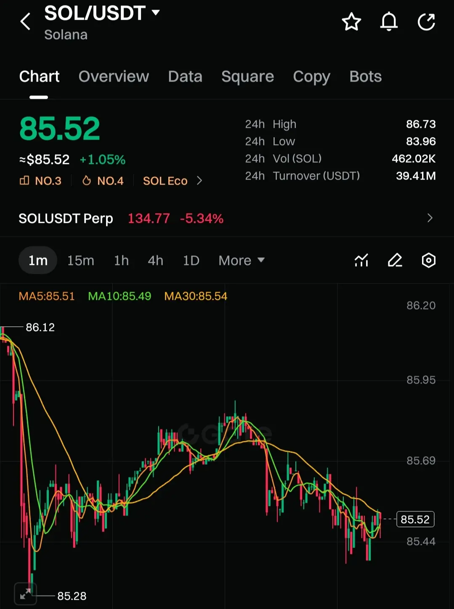Open chart indicators icon
This screenshot has height=609, width=454.
tap(361, 260)
